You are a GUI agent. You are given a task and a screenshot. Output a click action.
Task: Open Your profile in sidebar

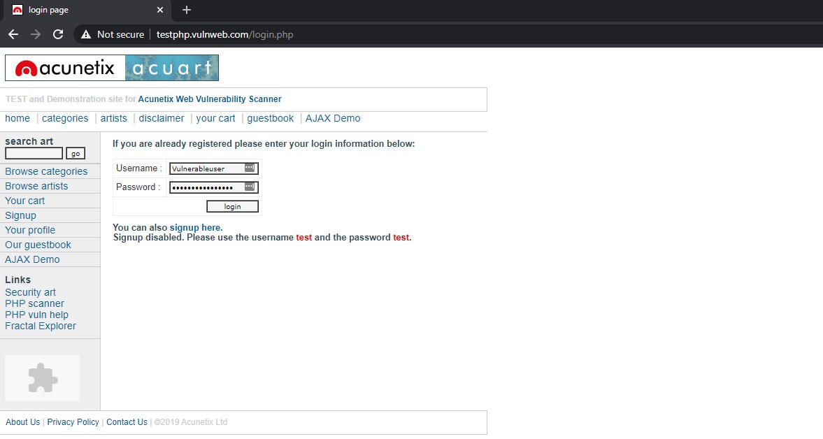pyautogui.click(x=30, y=230)
